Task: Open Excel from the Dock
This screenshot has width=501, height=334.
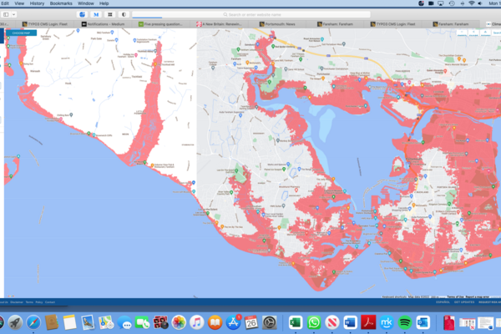Action: pos(296,322)
